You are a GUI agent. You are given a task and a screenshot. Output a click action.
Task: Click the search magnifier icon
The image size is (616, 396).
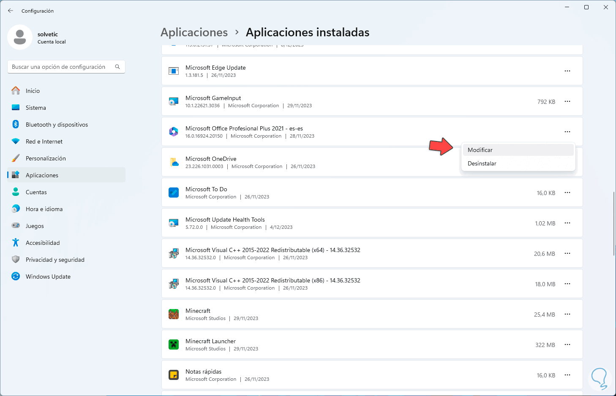click(117, 67)
